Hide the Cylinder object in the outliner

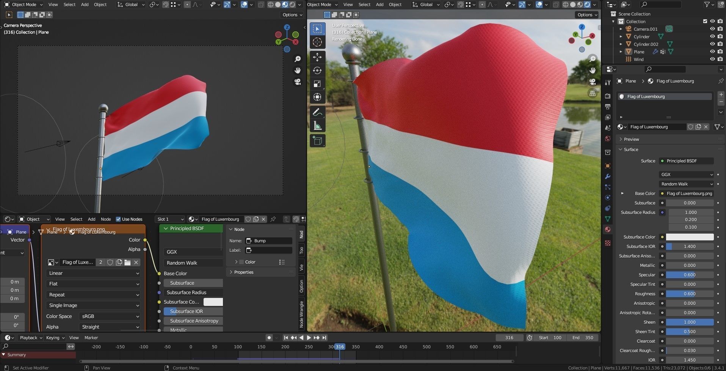tap(712, 36)
